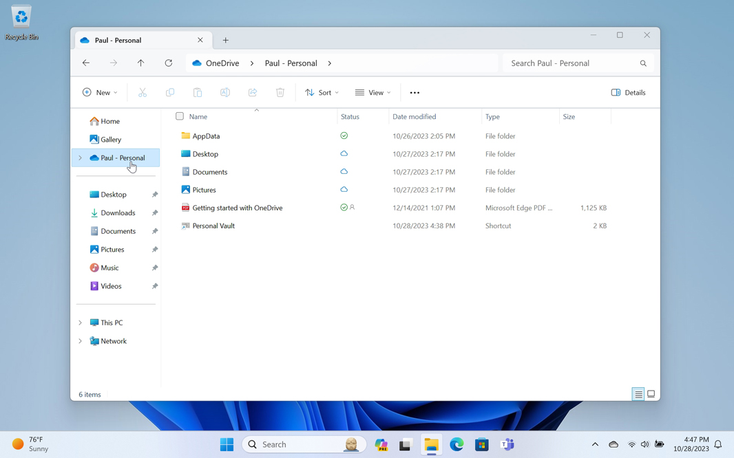This screenshot has width=734, height=458.
Task: Tick the select-all checkbox beside Name
Action: click(x=180, y=117)
